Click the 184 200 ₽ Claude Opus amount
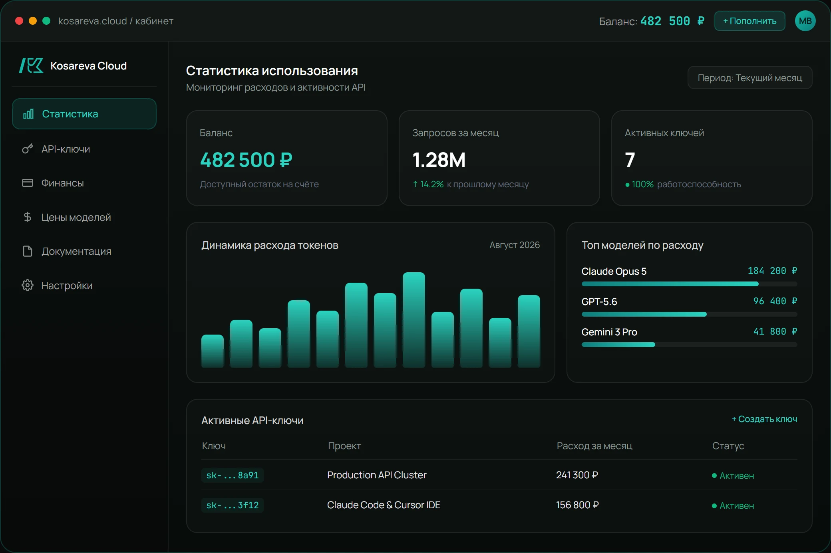The image size is (831, 553). coord(772,271)
